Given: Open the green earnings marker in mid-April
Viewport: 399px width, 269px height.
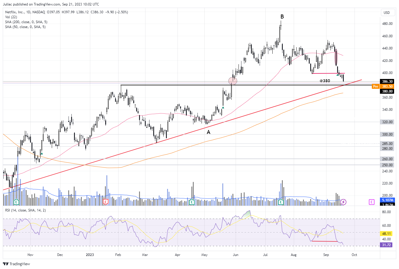Looking at the screenshot, I should (x=191, y=202).
